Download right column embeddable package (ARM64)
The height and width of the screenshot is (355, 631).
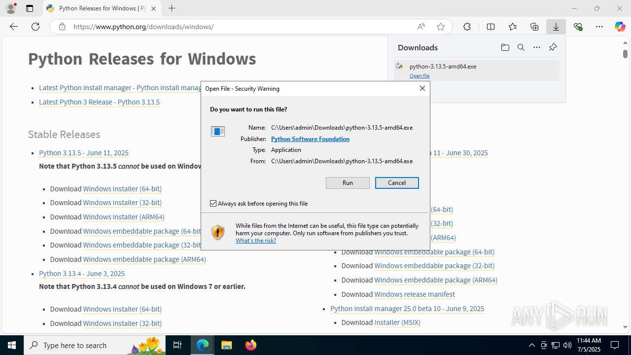436,280
